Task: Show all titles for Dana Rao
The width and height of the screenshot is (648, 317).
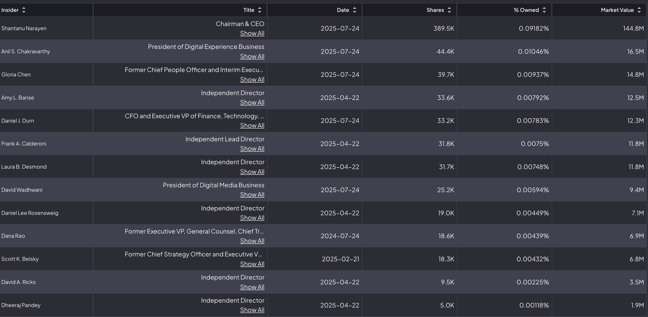Action: pos(252,241)
